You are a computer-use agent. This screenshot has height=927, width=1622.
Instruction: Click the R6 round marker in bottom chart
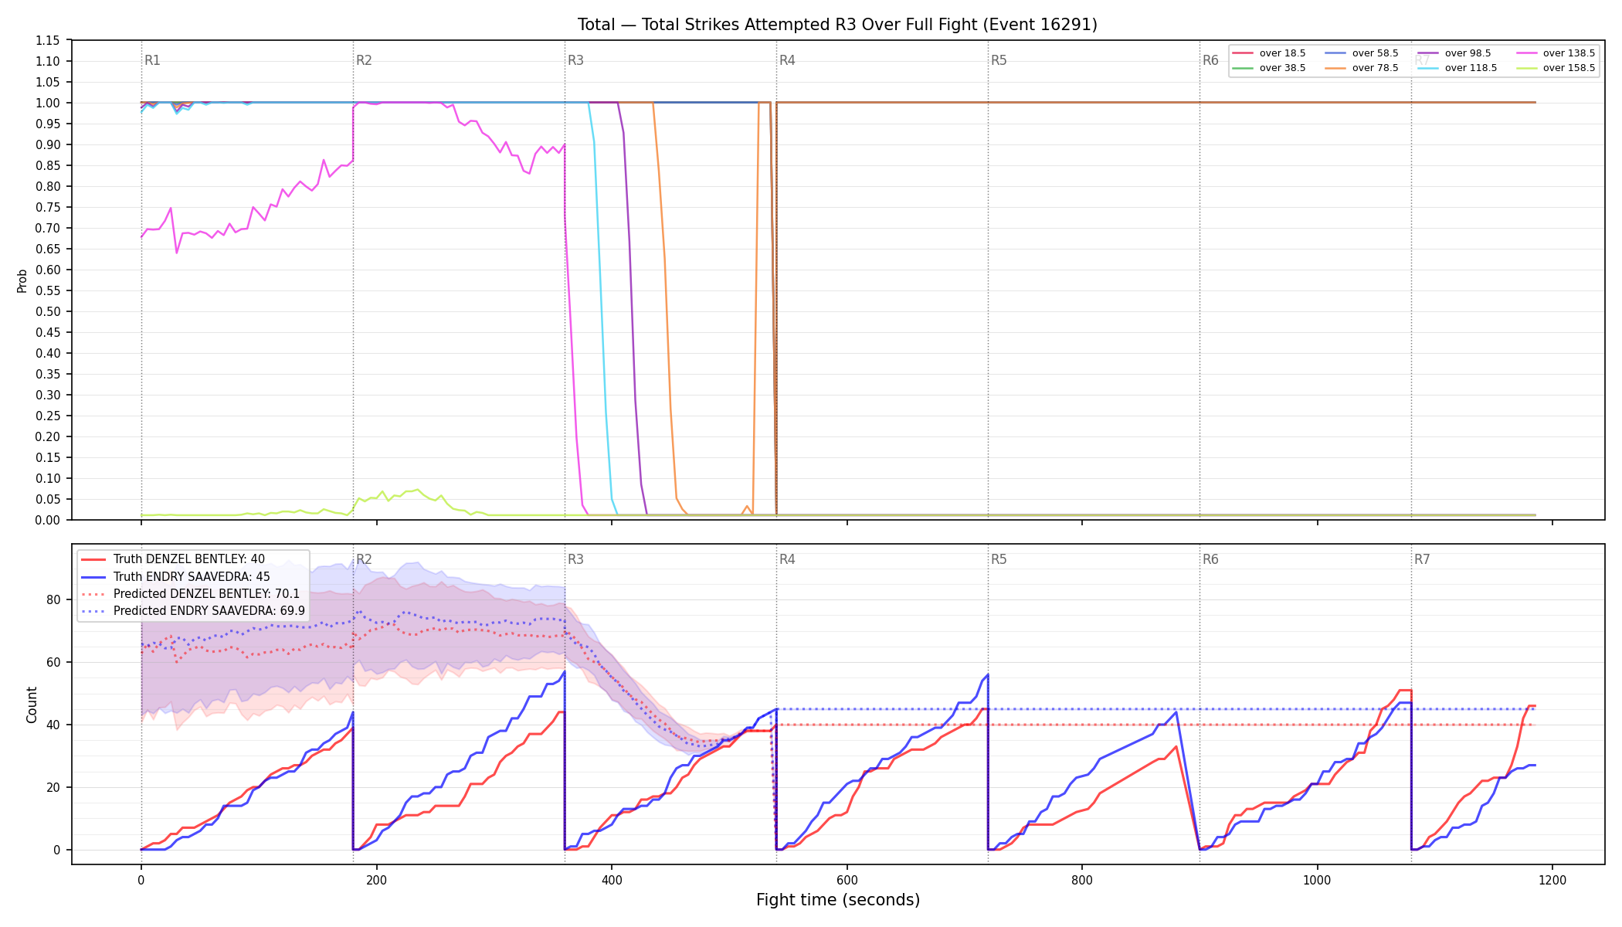(x=1210, y=559)
